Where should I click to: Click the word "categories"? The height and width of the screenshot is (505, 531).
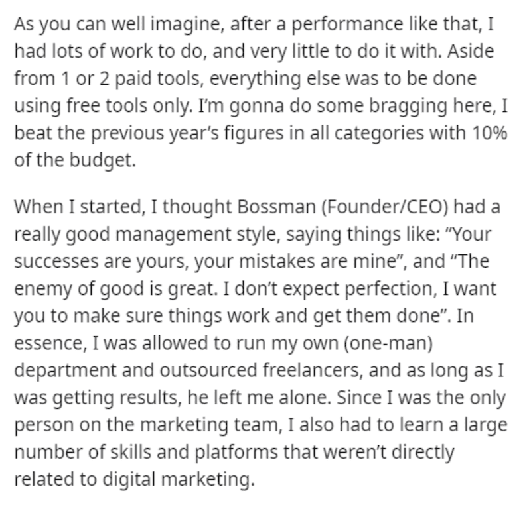pos(379,133)
